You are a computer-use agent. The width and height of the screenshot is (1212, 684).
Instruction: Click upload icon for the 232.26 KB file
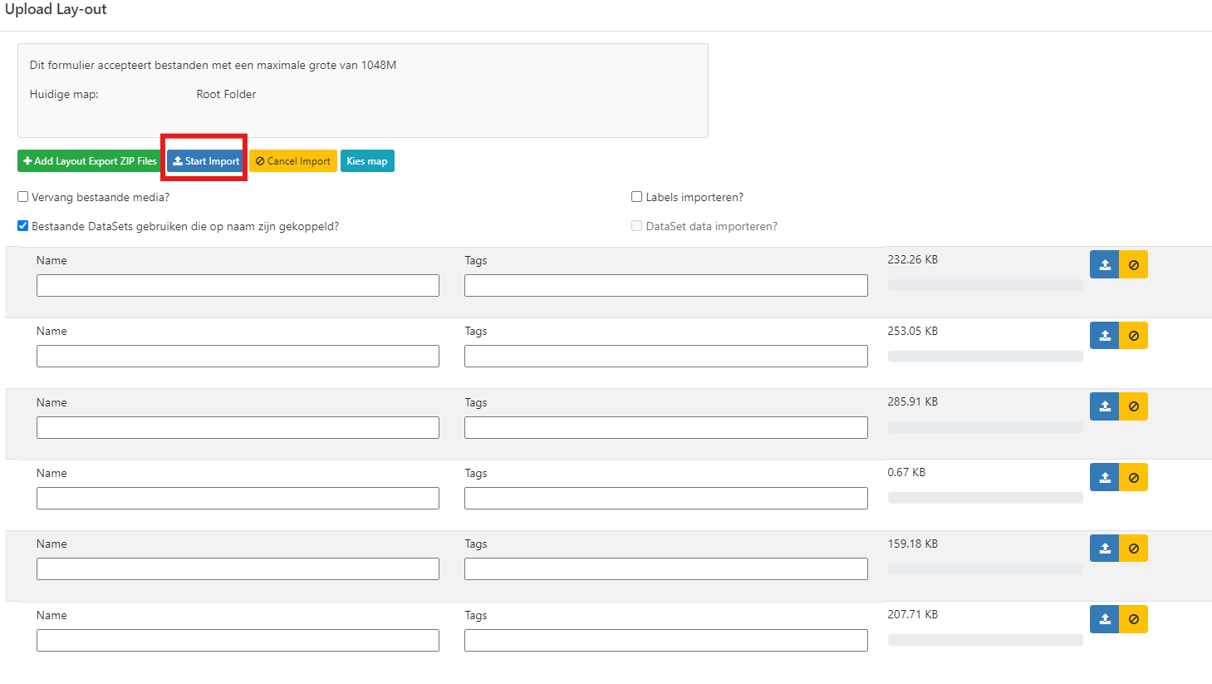coord(1104,264)
